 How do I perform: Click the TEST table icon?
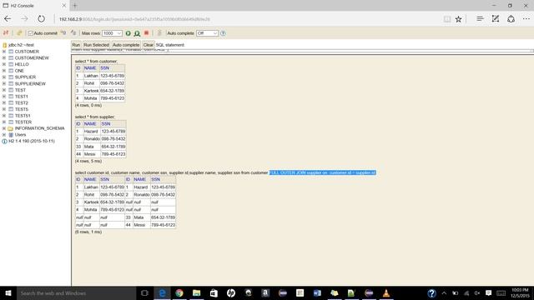click(11, 90)
